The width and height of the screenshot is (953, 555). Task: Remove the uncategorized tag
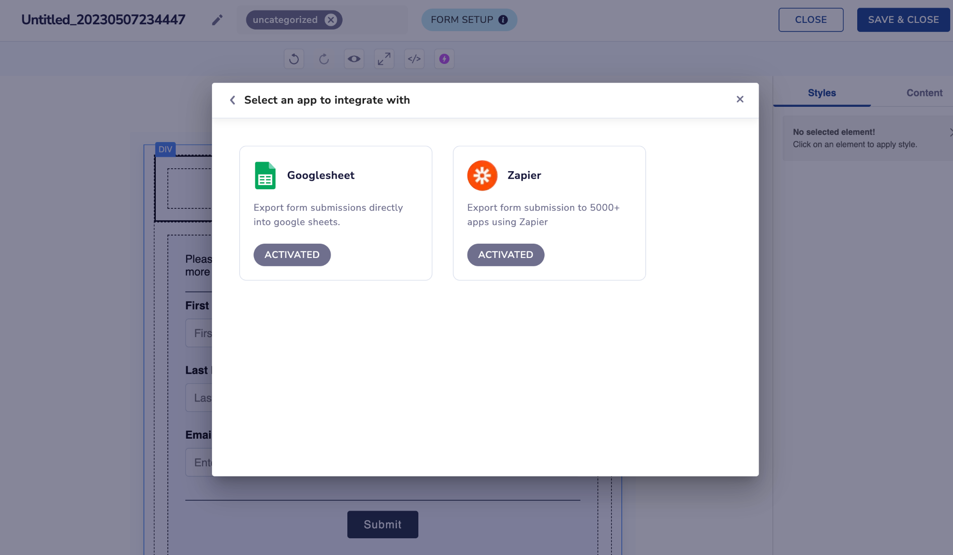(331, 20)
